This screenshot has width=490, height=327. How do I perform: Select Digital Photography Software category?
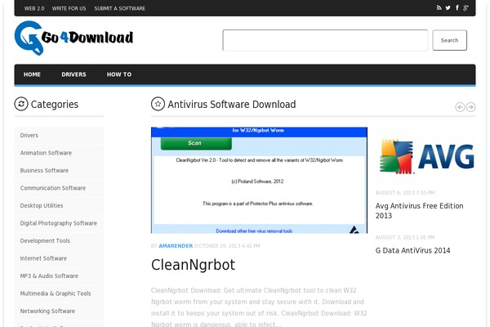point(59,223)
